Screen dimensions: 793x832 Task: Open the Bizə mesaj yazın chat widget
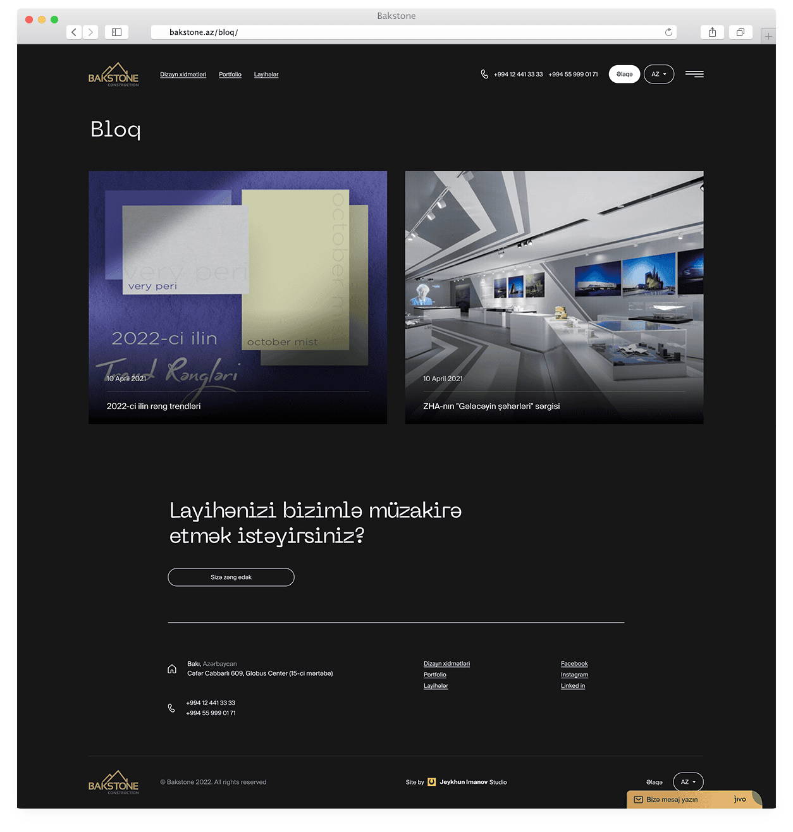[694, 800]
